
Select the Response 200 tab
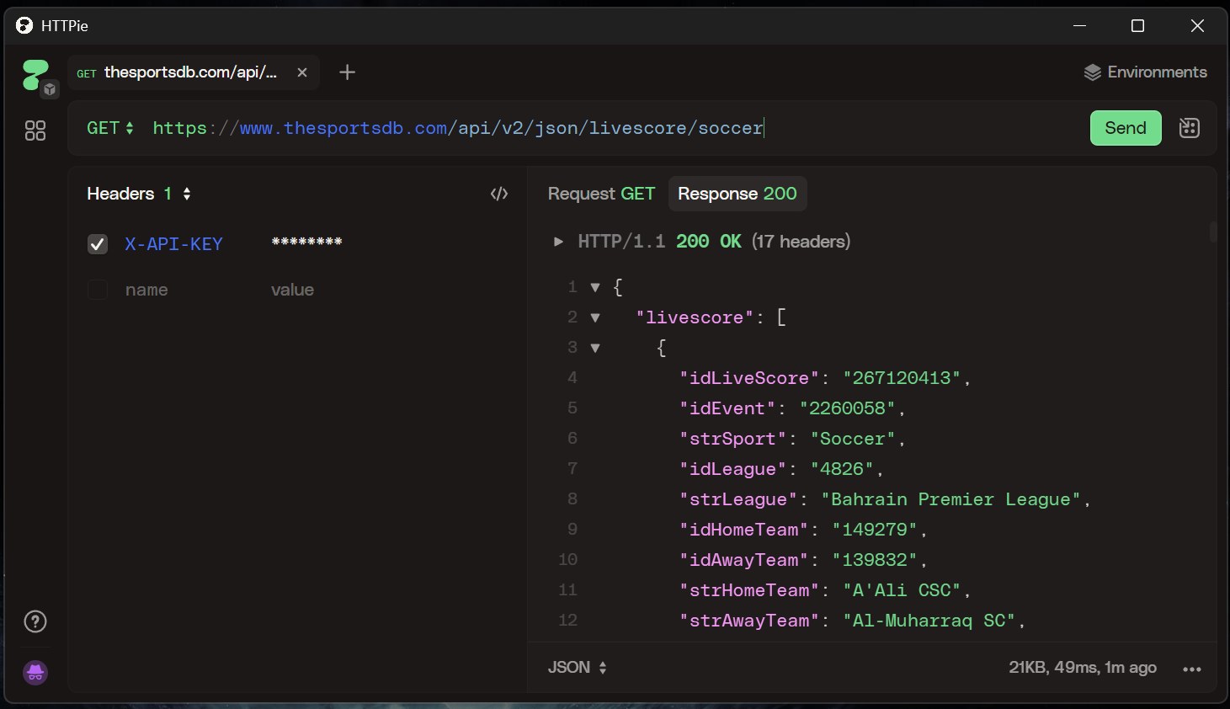pos(737,194)
